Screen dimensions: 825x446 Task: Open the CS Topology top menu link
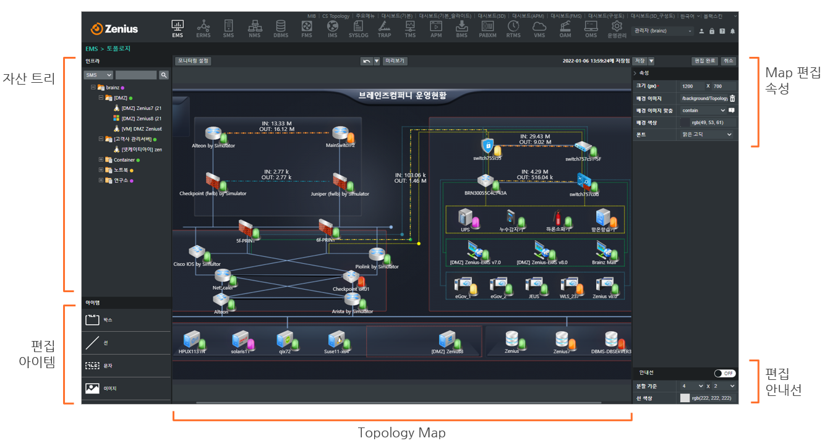pyautogui.click(x=336, y=16)
